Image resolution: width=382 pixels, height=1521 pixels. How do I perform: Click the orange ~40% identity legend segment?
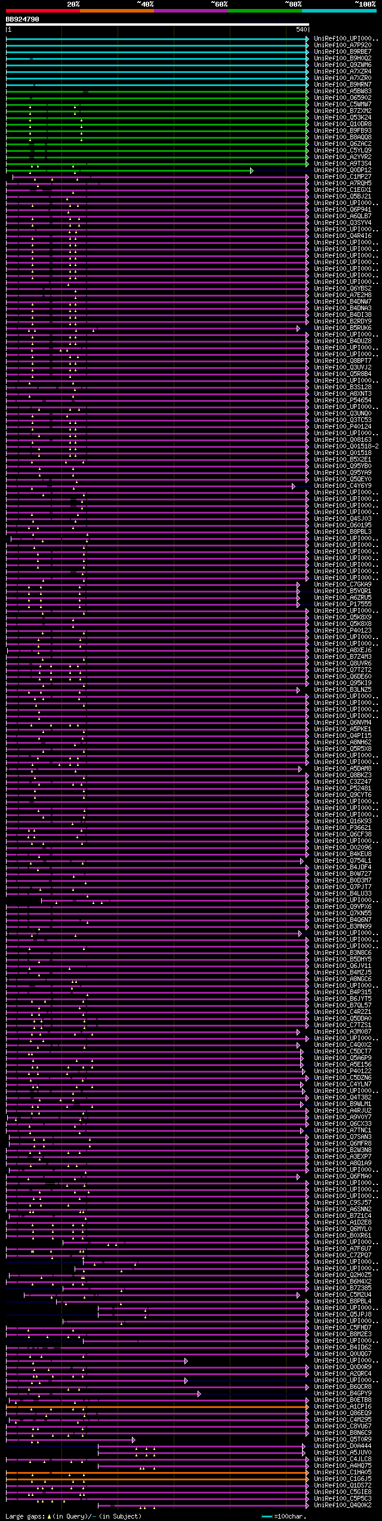click(x=117, y=11)
